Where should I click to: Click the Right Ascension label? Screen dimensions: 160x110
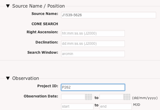[42, 32]
